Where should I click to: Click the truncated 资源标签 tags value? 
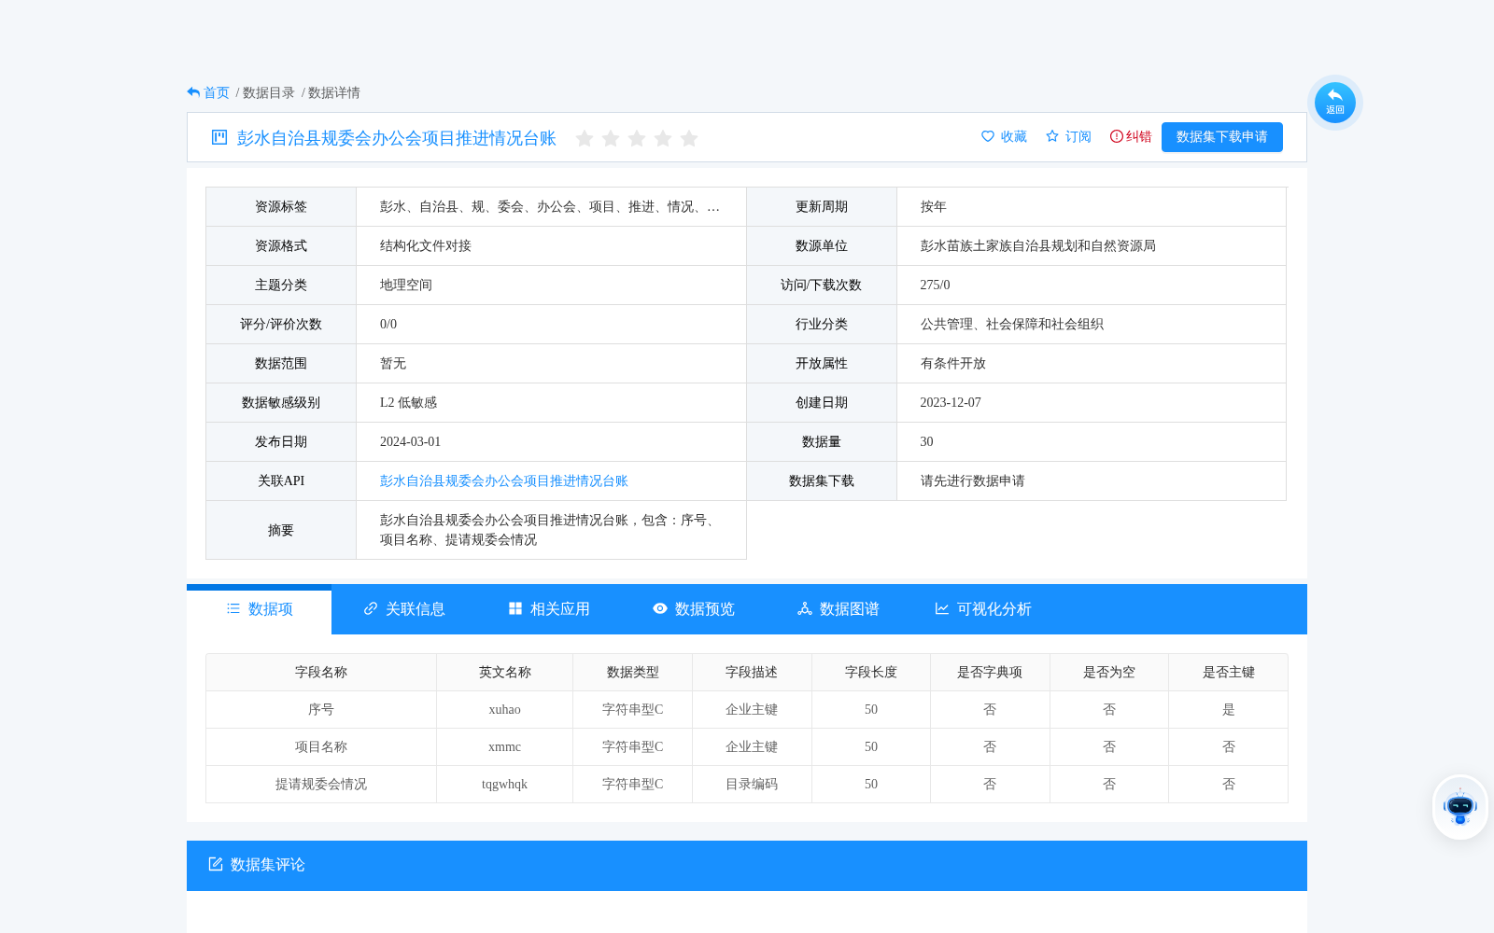click(550, 207)
